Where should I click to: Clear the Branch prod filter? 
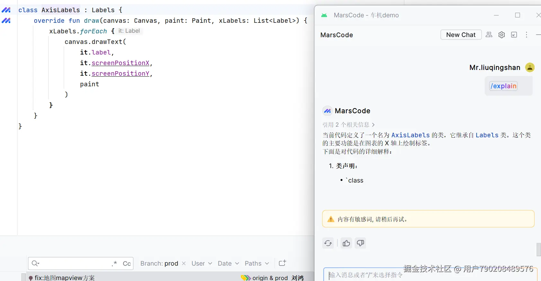[x=184, y=263]
